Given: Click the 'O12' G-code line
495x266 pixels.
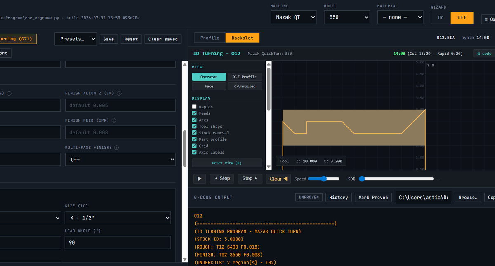Looking at the screenshot, I should pyautogui.click(x=198, y=216).
